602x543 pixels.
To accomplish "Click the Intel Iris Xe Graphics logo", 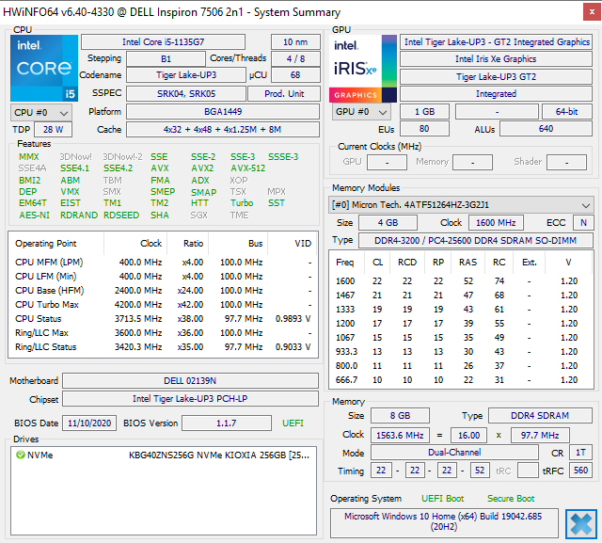I will point(363,69).
